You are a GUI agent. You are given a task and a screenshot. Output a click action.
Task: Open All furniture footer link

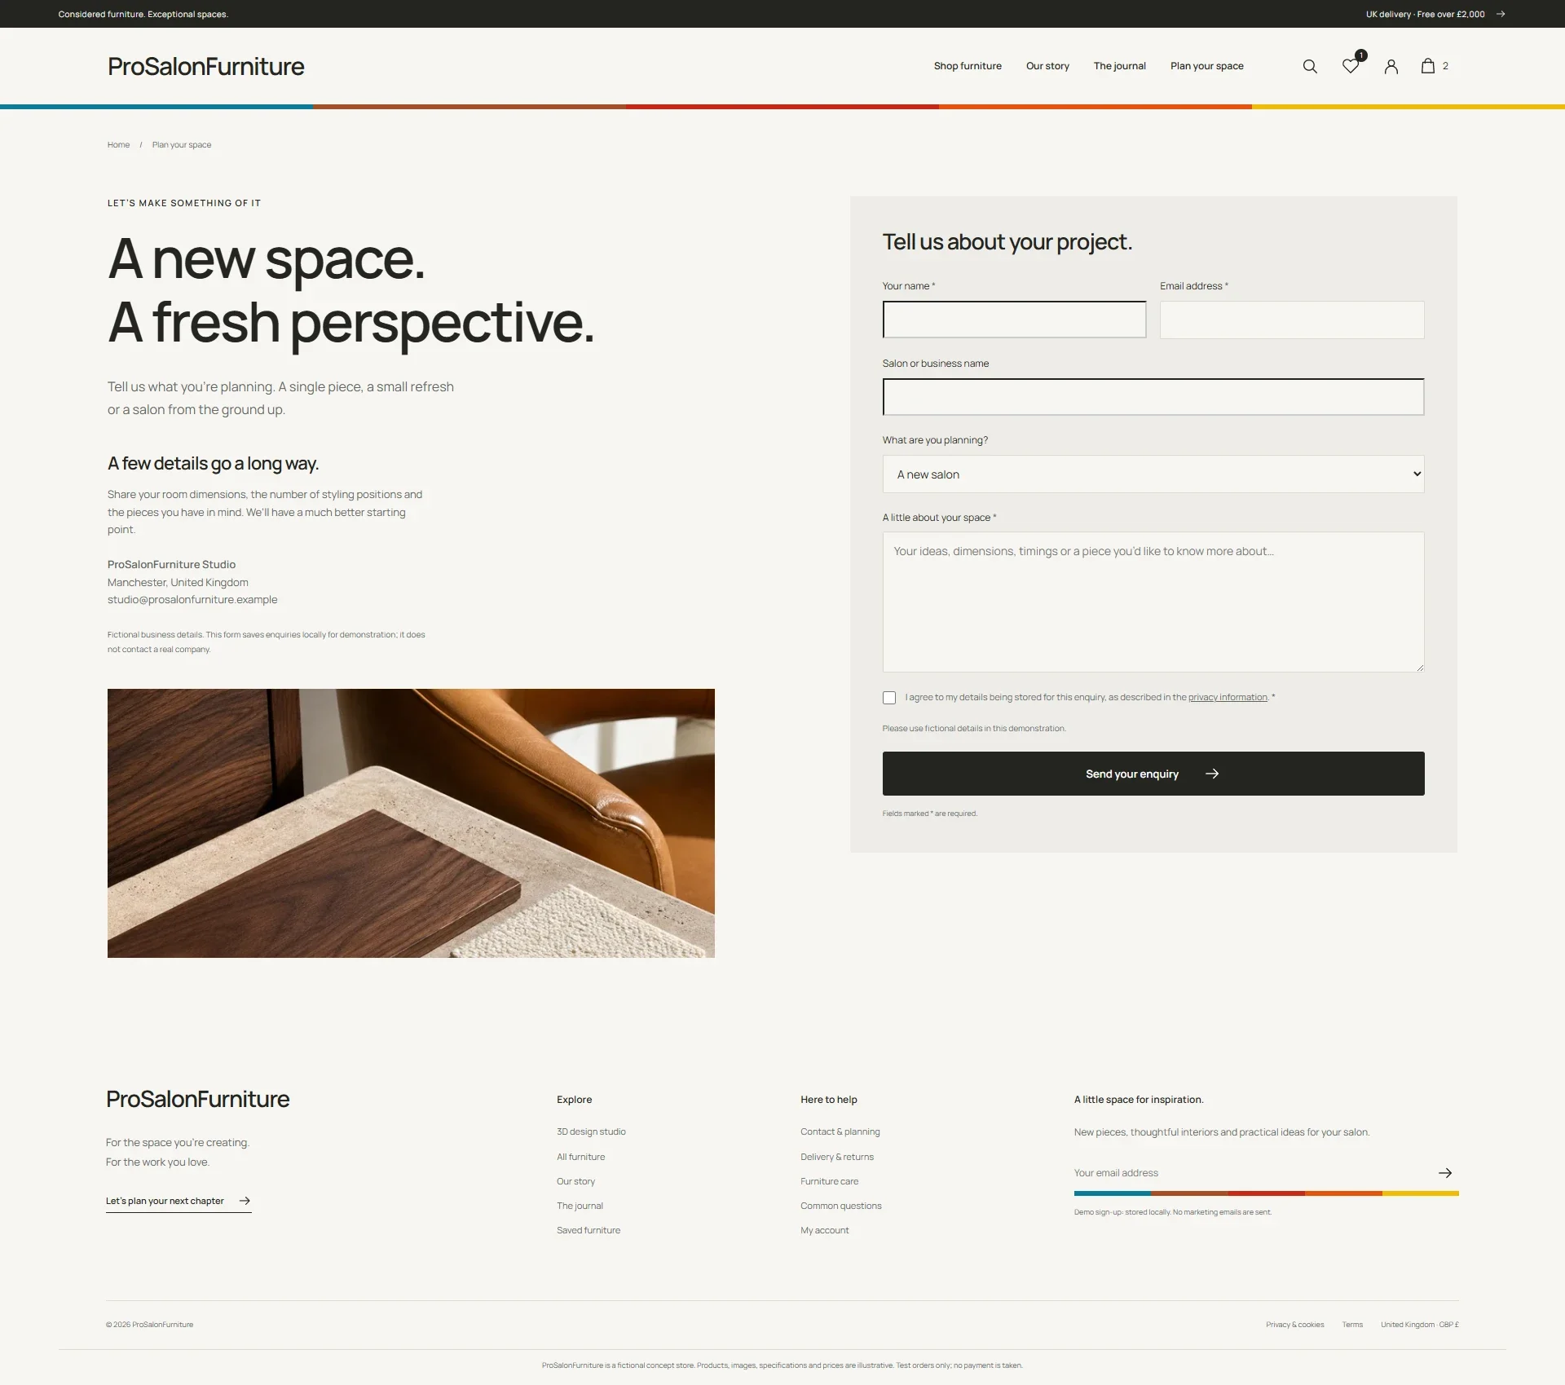[580, 1157]
